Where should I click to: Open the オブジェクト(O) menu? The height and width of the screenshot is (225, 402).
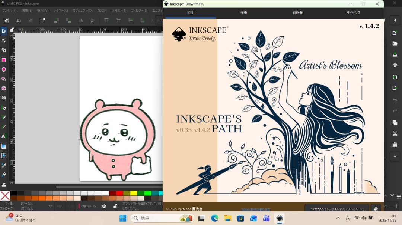coord(82,10)
